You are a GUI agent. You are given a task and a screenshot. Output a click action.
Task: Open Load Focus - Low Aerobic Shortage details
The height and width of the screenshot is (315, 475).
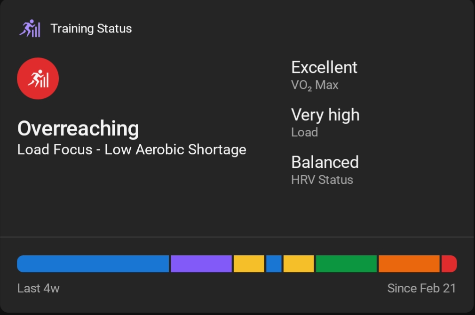click(x=132, y=150)
